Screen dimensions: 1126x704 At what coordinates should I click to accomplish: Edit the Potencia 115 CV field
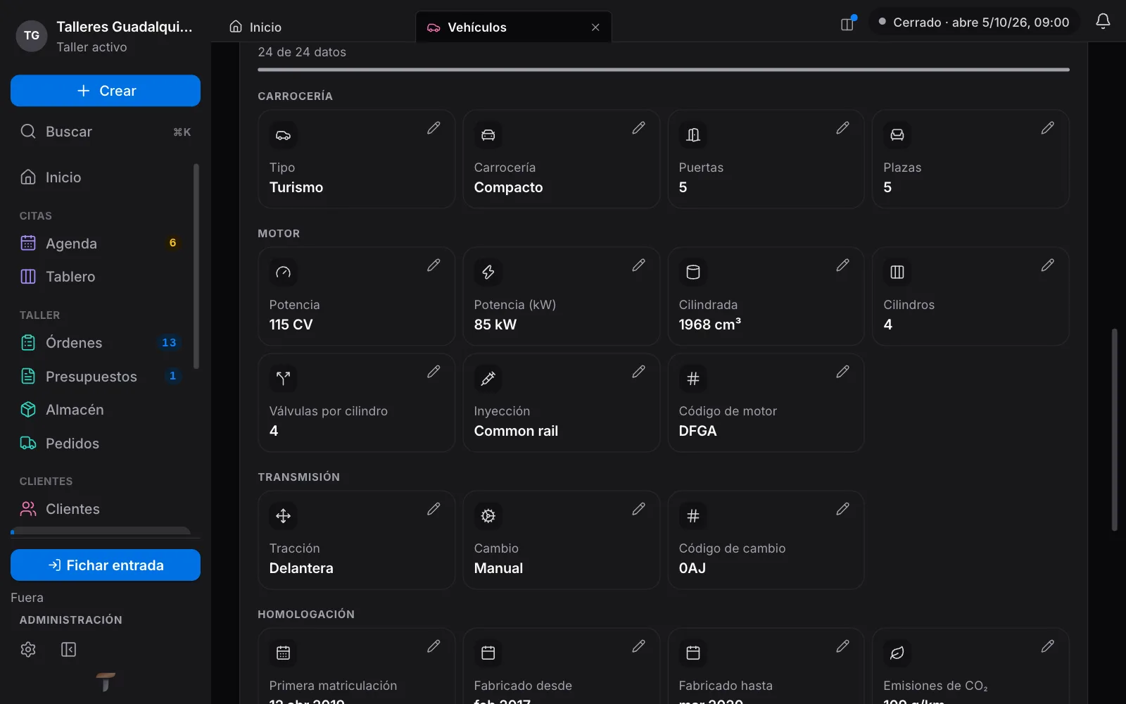click(434, 265)
